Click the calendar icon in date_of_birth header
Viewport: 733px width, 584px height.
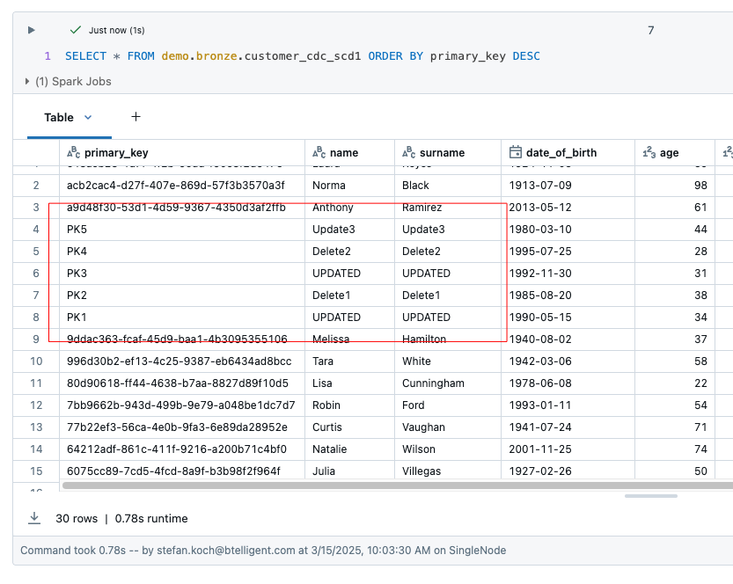(x=516, y=152)
